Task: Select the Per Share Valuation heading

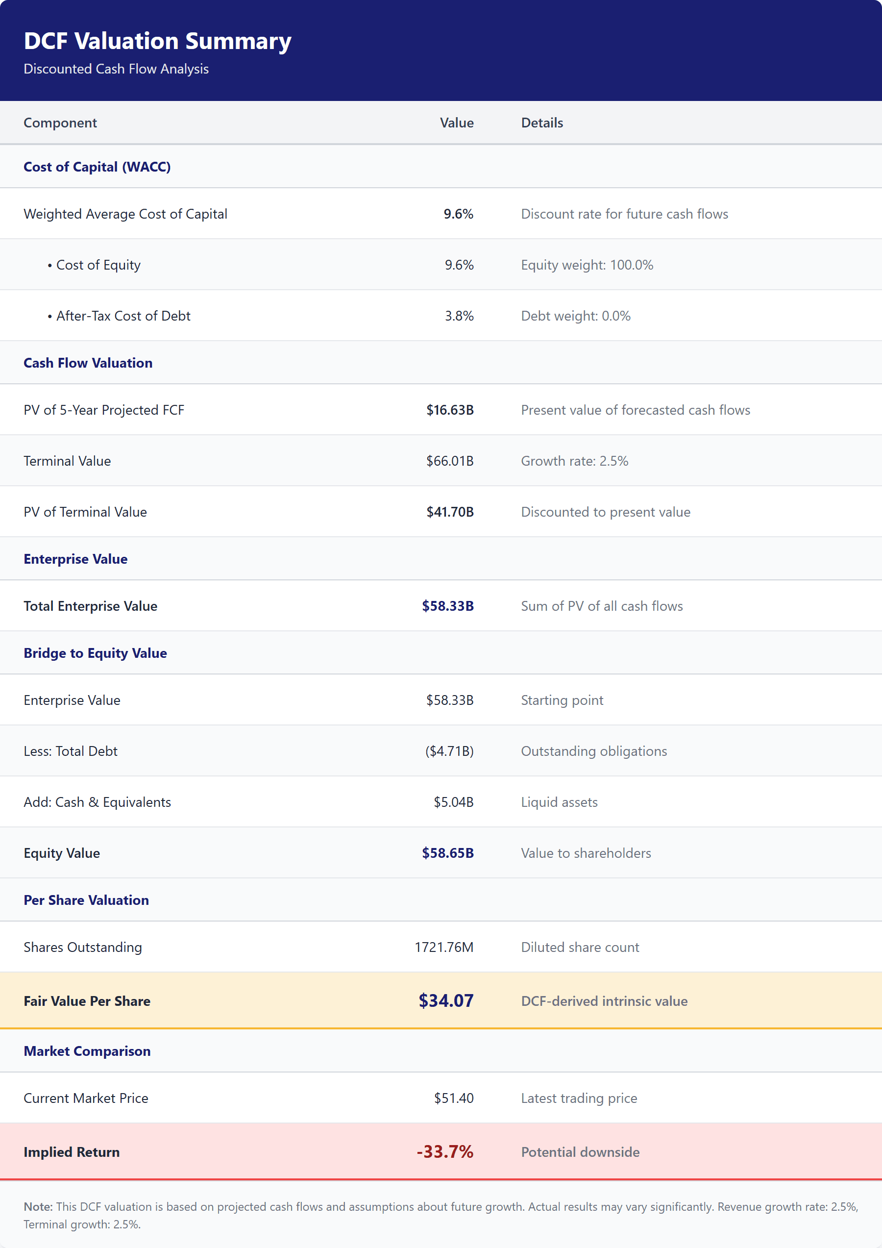Action: [x=86, y=900]
